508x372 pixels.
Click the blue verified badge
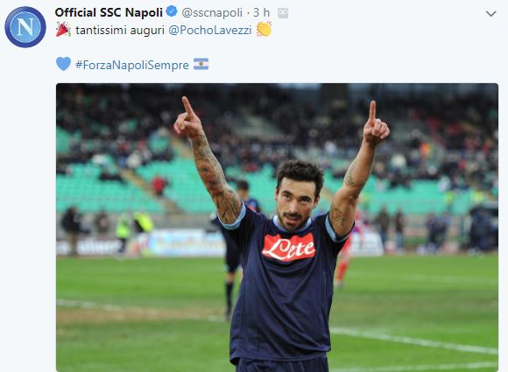tap(172, 11)
